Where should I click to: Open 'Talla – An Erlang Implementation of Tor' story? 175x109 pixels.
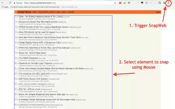tap(41, 17)
